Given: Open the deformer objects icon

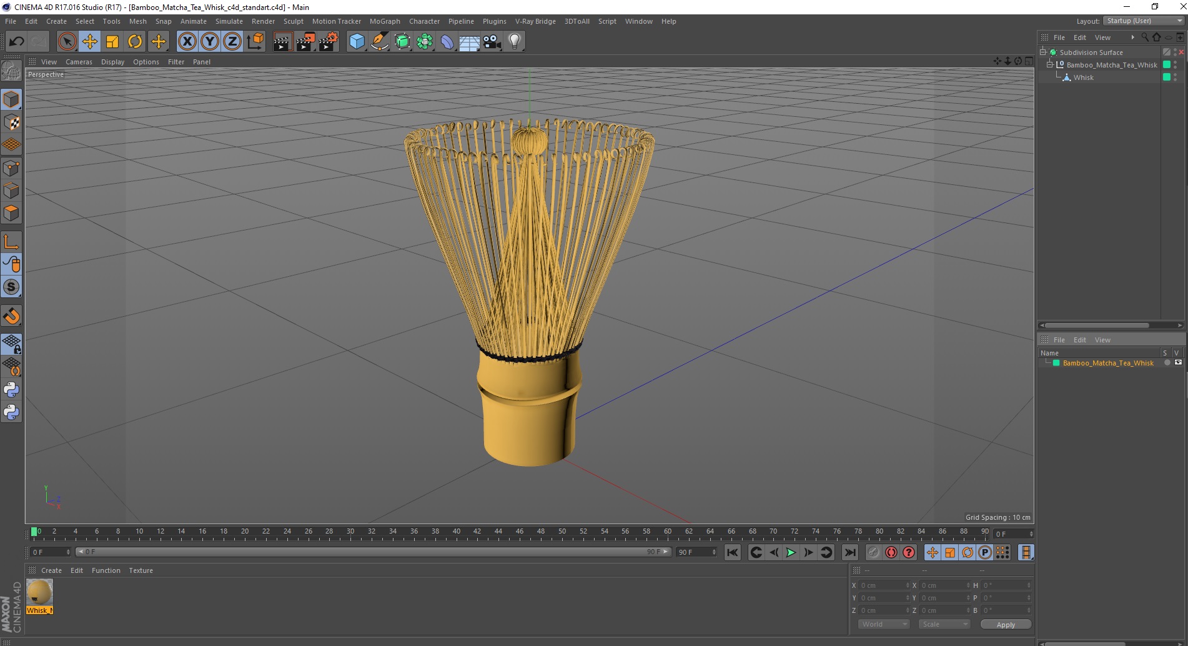Looking at the screenshot, I should click(x=447, y=42).
